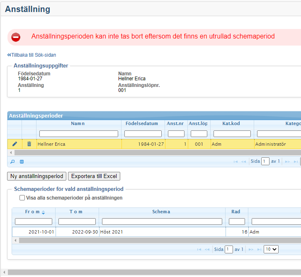Click Exportera till Excel button
This screenshot has width=301, height=277.
(x=94, y=176)
